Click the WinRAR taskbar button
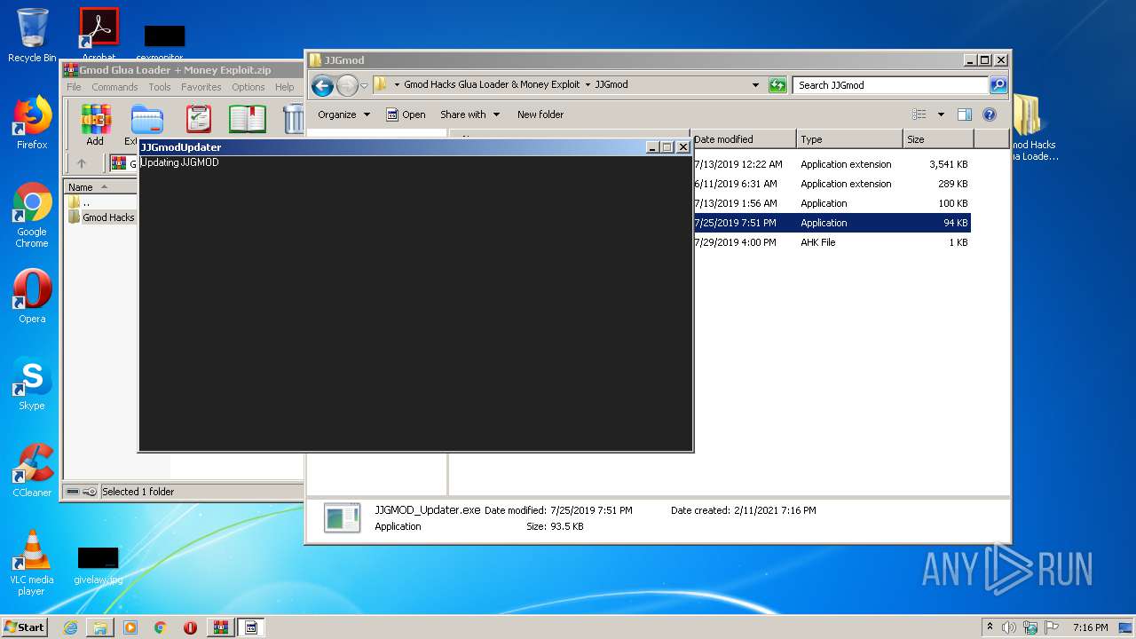This screenshot has height=639, width=1136. point(220,627)
